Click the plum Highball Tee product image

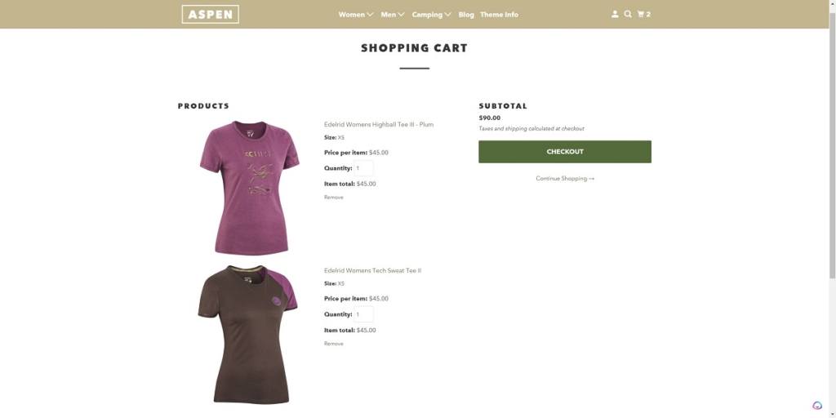[250, 188]
